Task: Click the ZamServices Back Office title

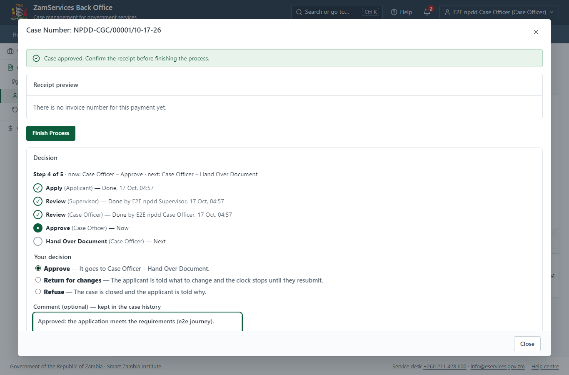Action: (x=73, y=7)
